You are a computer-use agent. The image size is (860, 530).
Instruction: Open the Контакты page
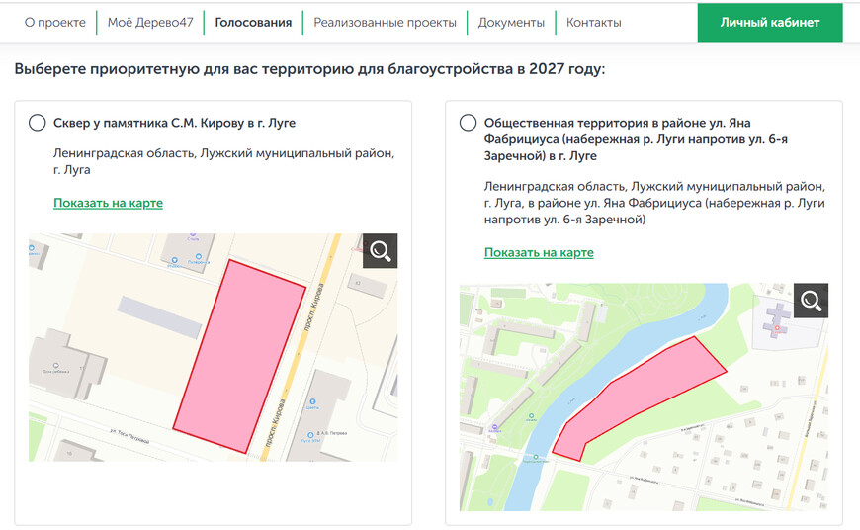(x=593, y=22)
